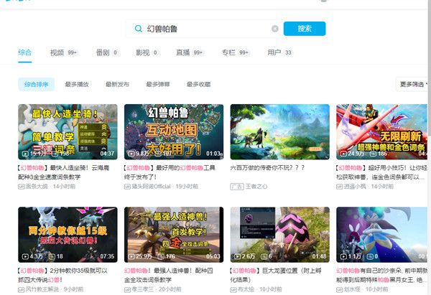Click the 广告 badge beside 王者之心

(x=237, y=187)
